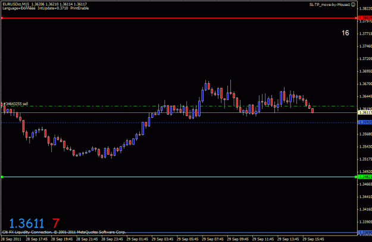This screenshot has width=372, height=242.
Task: Click the current price tag 1.36117
Action: (365, 112)
